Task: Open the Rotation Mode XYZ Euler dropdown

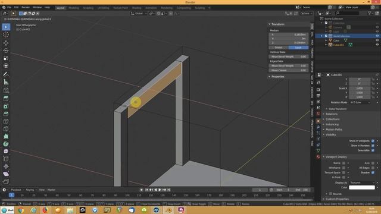Action: (x=360, y=102)
